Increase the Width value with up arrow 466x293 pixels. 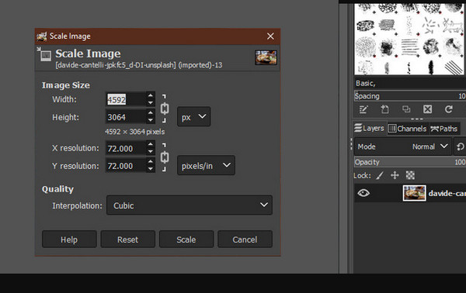point(151,95)
